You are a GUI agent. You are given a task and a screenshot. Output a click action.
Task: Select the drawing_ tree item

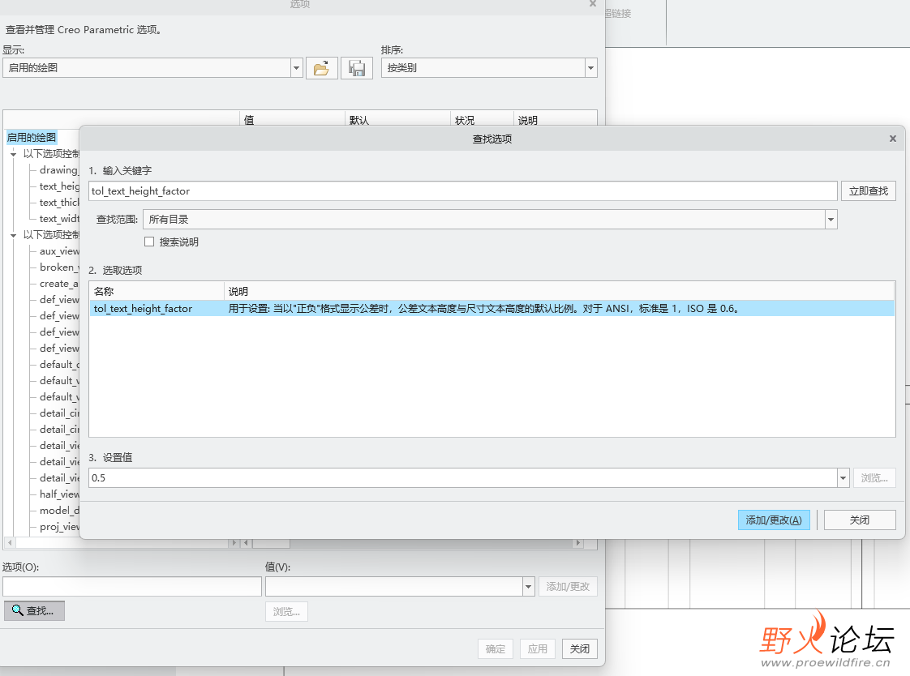click(58, 170)
